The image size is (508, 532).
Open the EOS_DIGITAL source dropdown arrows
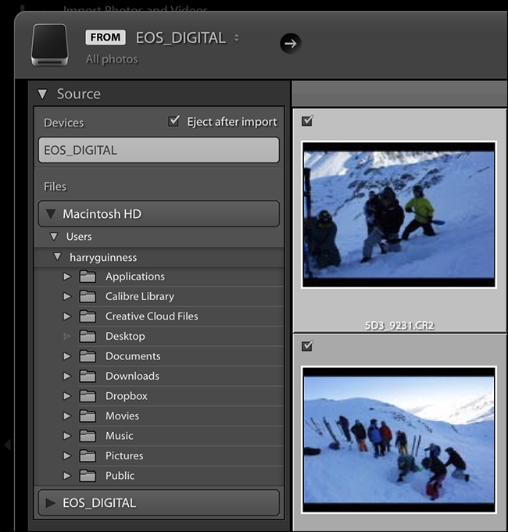237,37
